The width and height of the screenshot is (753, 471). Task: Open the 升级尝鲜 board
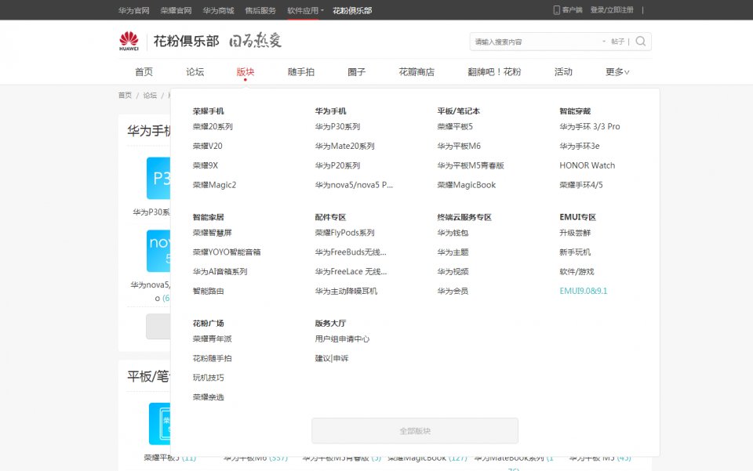pos(575,233)
